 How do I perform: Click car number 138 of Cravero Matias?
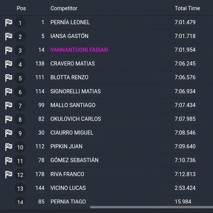(40, 64)
